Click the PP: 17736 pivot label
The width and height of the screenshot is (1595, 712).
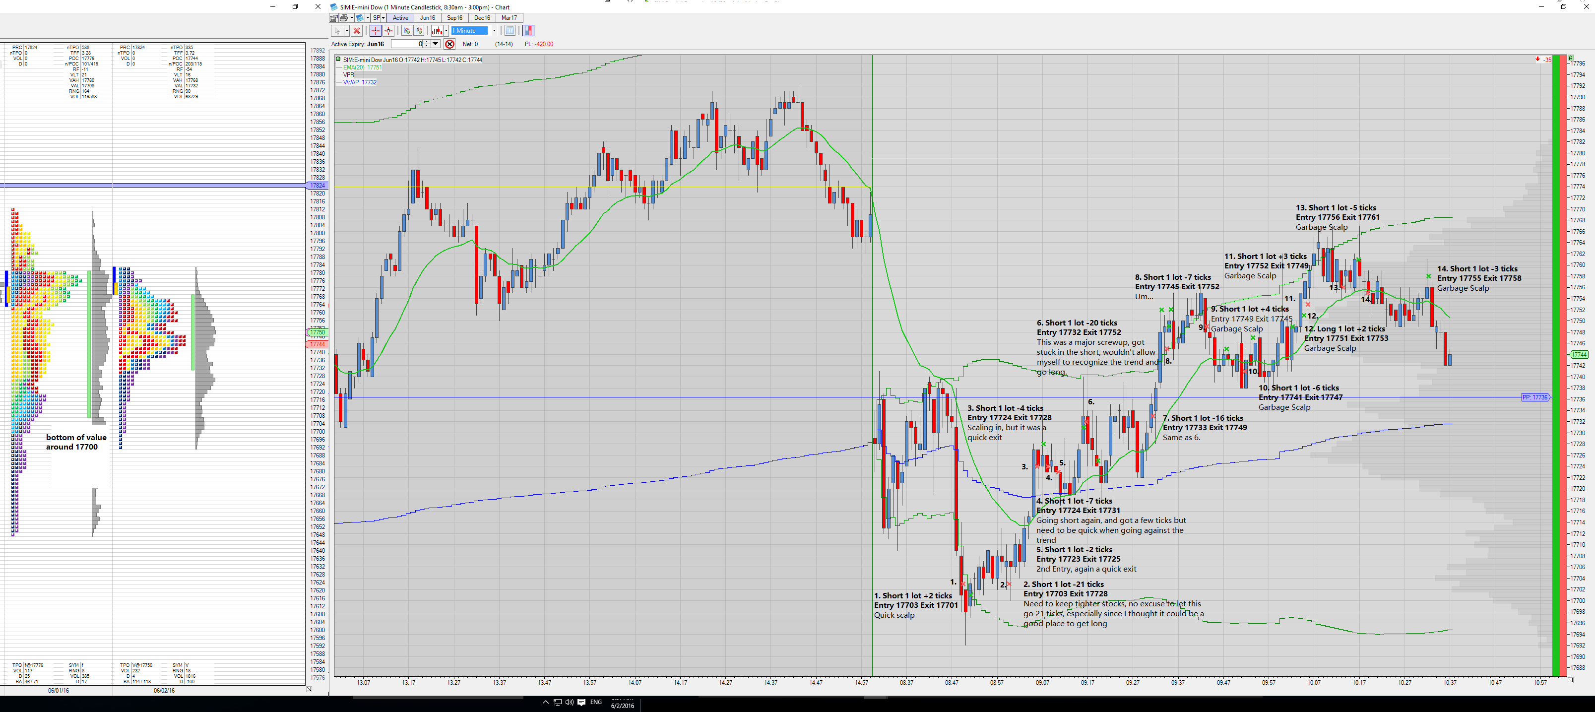pyautogui.click(x=1535, y=397)
